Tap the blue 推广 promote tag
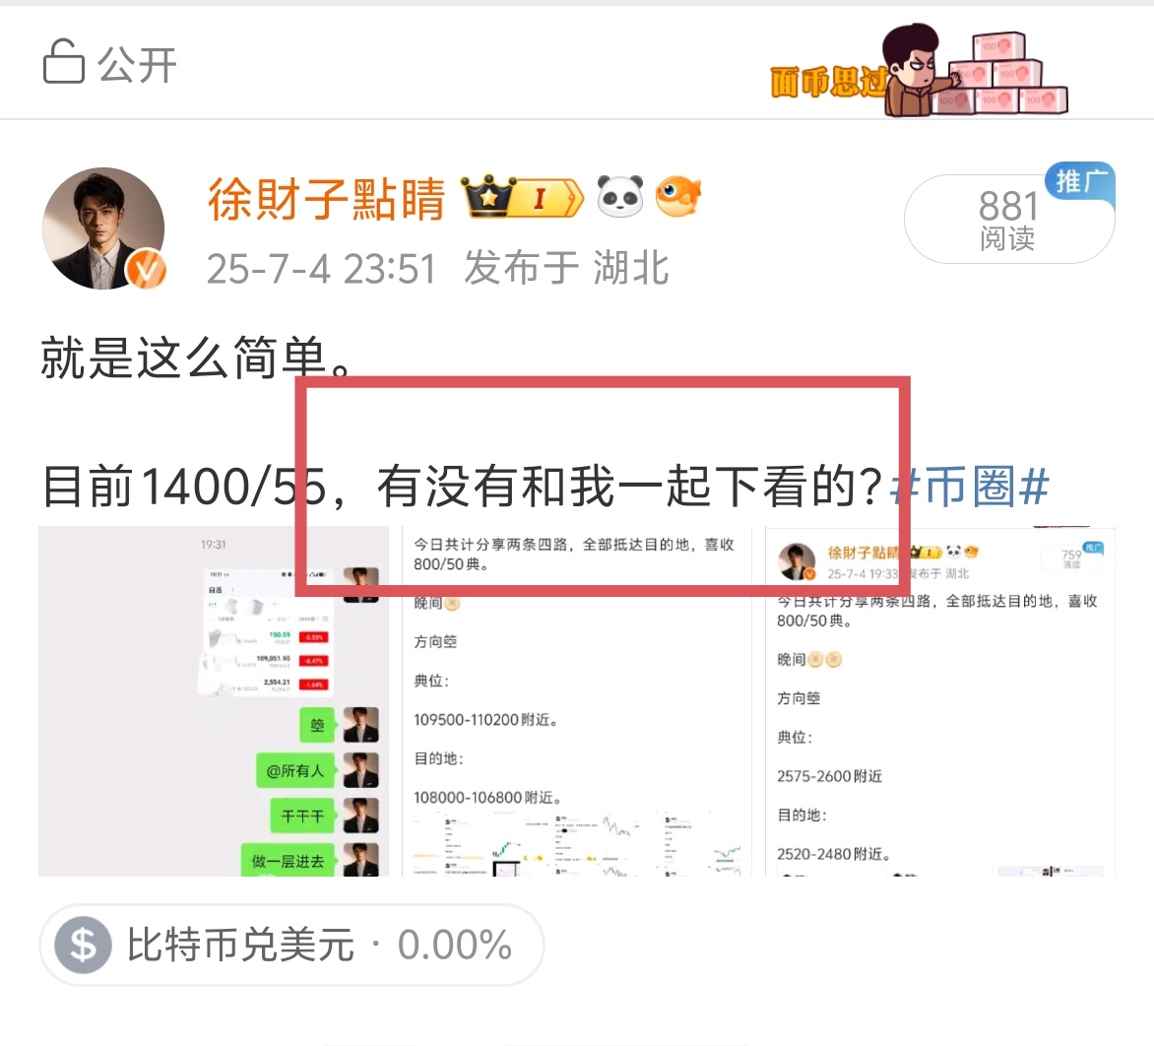This screenshot has height=1046, width=1154. coord(1080,181)
